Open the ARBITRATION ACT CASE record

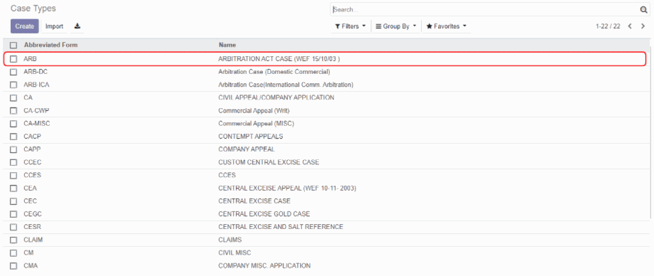point(279,59)
